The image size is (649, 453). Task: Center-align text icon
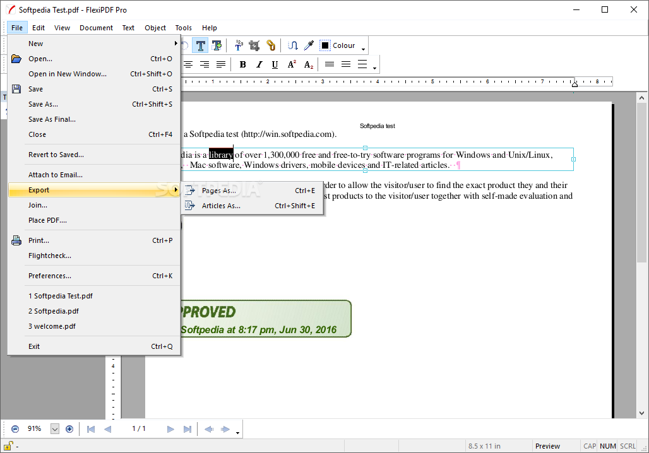(188, 64)
